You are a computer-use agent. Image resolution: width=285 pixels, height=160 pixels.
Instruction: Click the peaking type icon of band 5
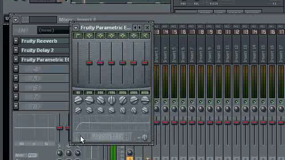coord(122,36)
